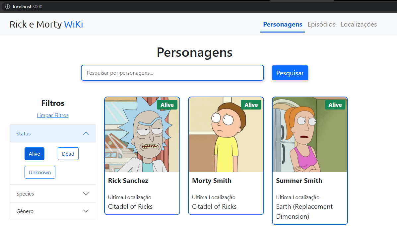Click the Summer Smith name text
Screen dimensions: 397x229
pos(299,181)
